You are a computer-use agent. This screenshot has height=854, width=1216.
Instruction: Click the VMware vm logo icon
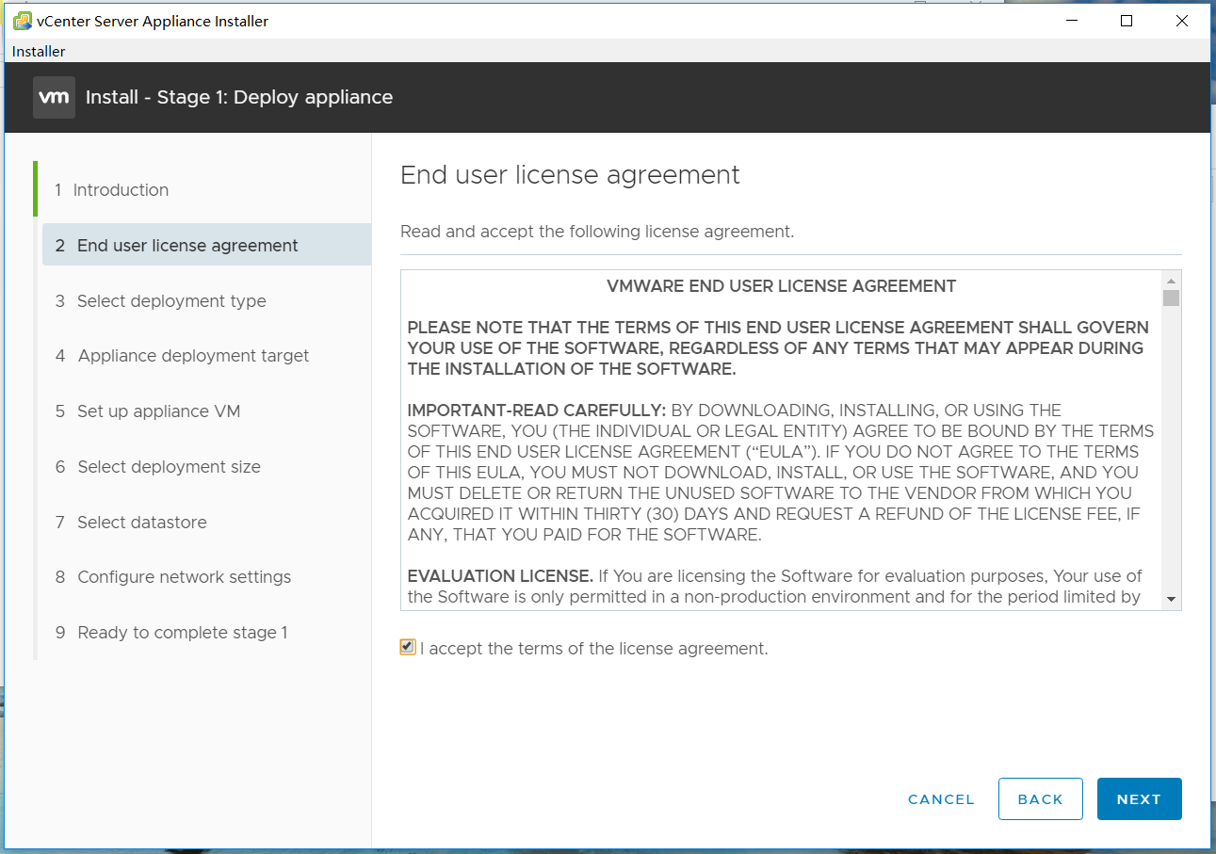pos(54,98)
